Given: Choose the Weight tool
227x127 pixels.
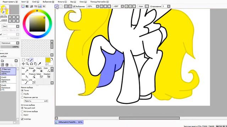Looking at the screenshot, I should (x=39, y=70).
